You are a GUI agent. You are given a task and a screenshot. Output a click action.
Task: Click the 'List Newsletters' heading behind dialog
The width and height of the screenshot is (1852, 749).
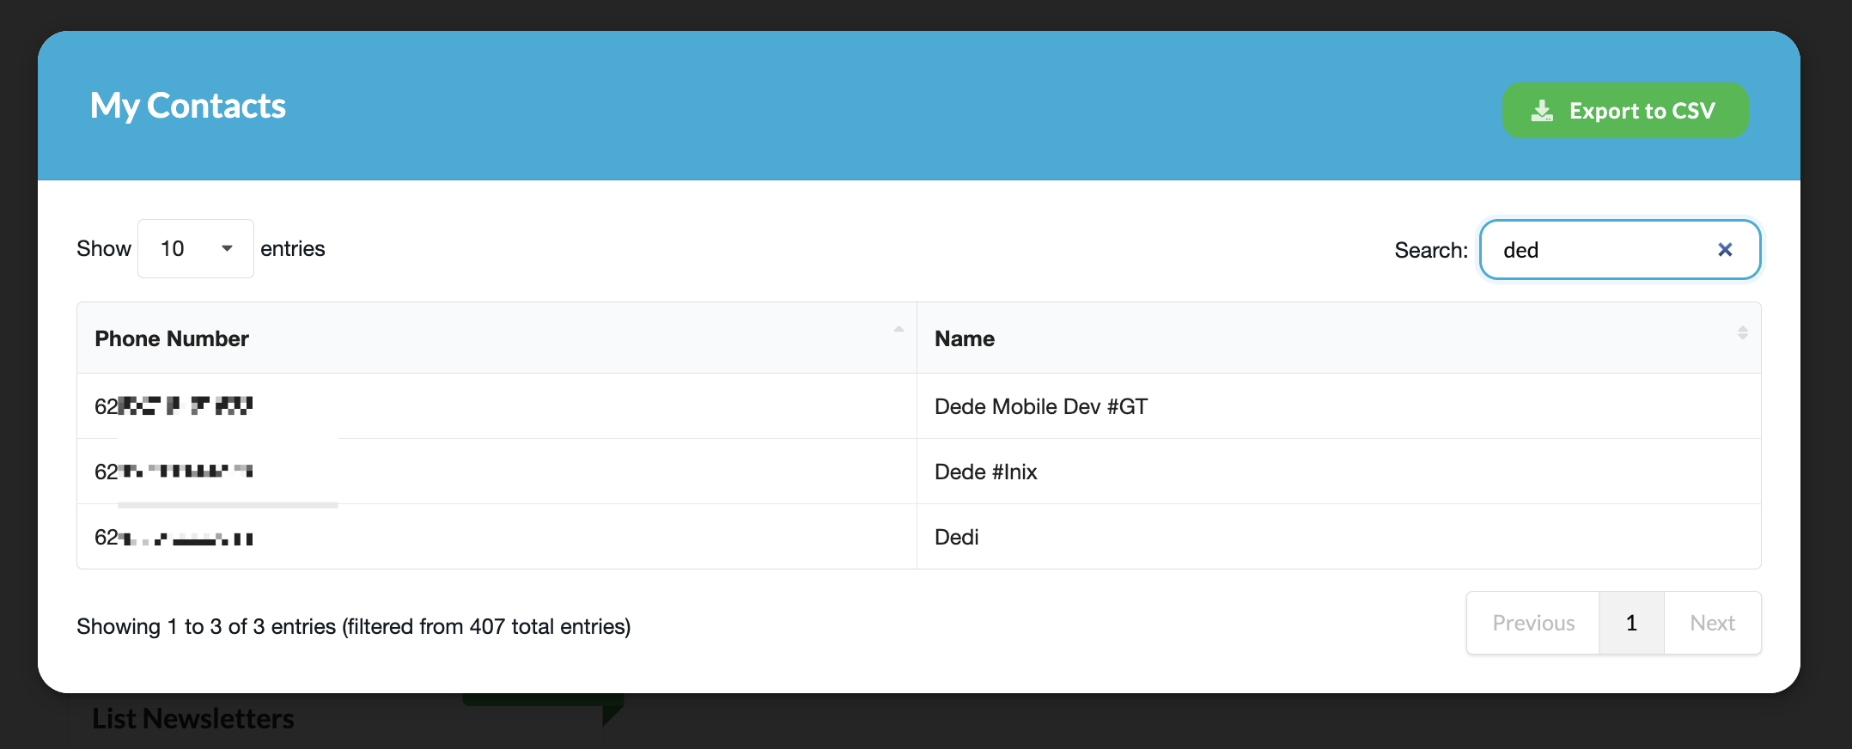(192, 719)
